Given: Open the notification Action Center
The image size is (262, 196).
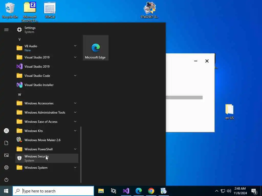Looking at the screenshot, I should coord(254,191).
